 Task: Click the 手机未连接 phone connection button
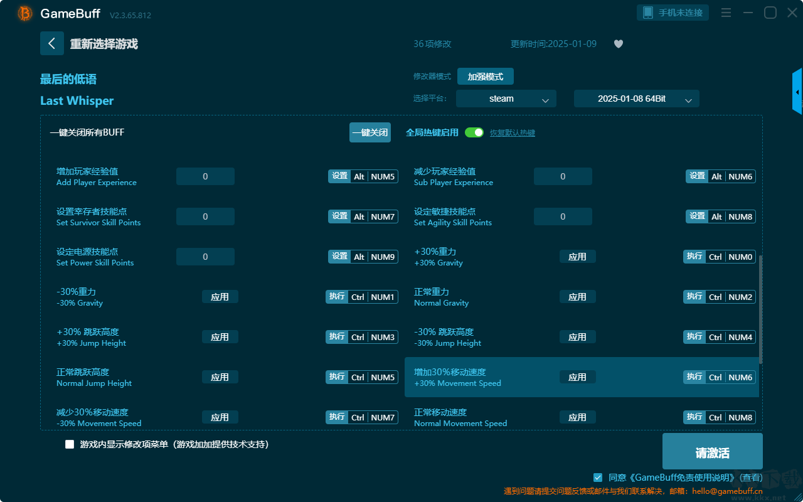click(673, 13)
